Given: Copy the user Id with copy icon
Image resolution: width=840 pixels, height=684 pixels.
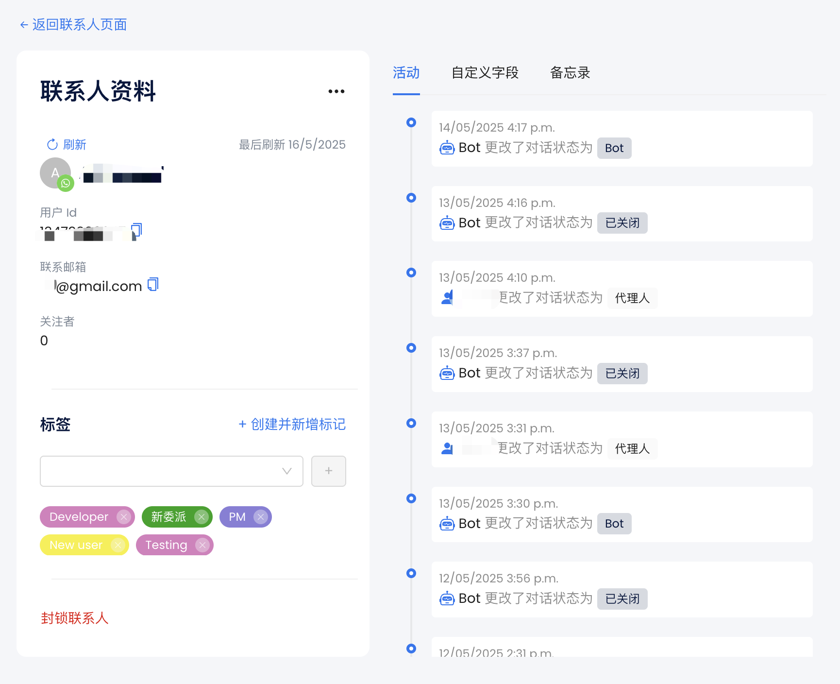Looking at the screenshot, I should pyautogui.click(x=136, y=230).
